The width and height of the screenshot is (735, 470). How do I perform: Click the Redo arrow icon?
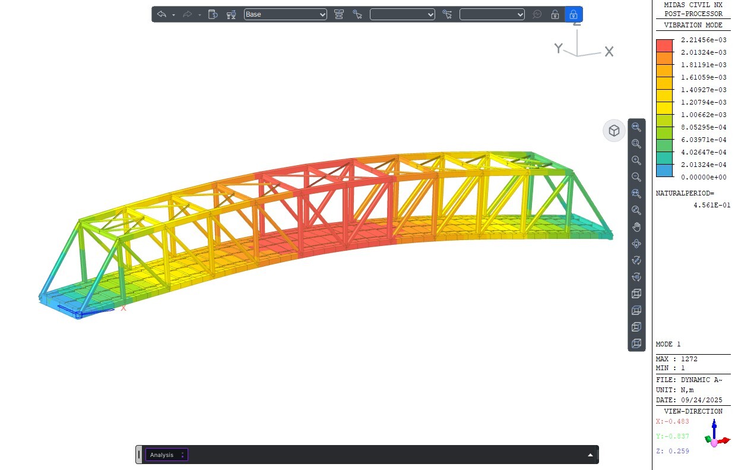point(188,14)
